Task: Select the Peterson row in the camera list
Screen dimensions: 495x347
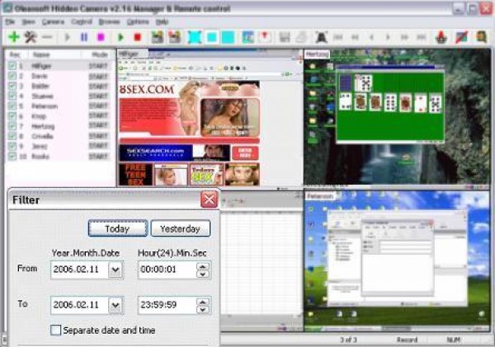Action: point(60,106)
